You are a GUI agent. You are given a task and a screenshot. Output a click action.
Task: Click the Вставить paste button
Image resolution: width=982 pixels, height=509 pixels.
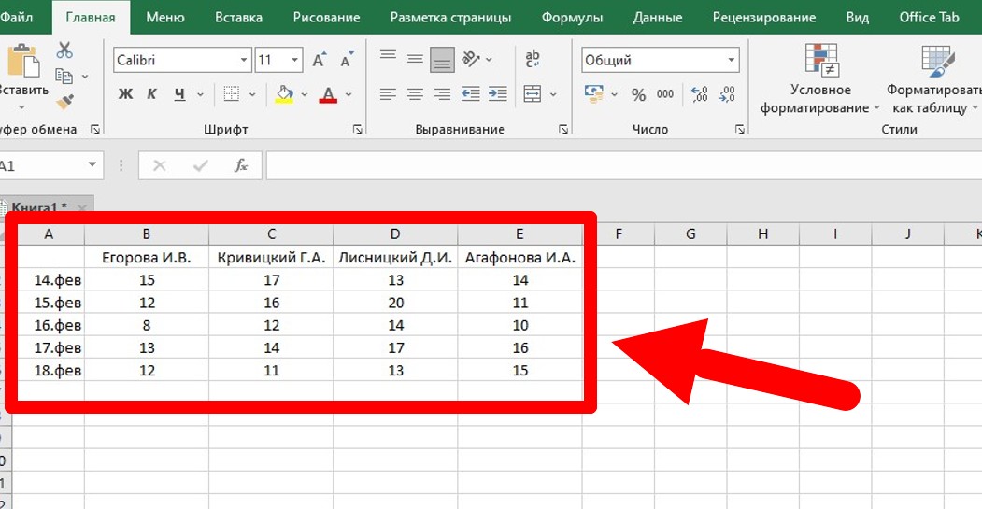coord(23,73)
